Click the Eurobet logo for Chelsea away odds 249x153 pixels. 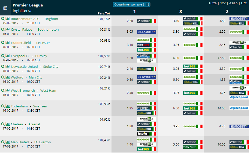(239, 126)
